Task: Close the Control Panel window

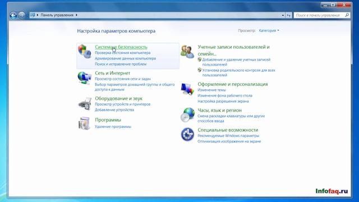Action: point(344,4)
